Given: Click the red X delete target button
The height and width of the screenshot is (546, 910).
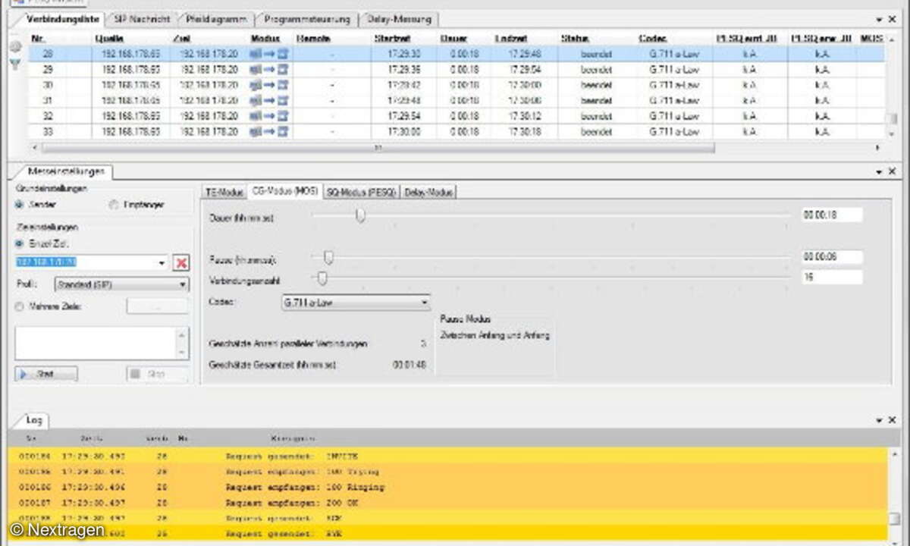Looking at the screenshot, I should click(181, 262).
